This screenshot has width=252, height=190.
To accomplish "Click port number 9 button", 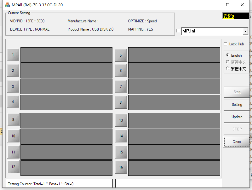I will click(13, 120).
